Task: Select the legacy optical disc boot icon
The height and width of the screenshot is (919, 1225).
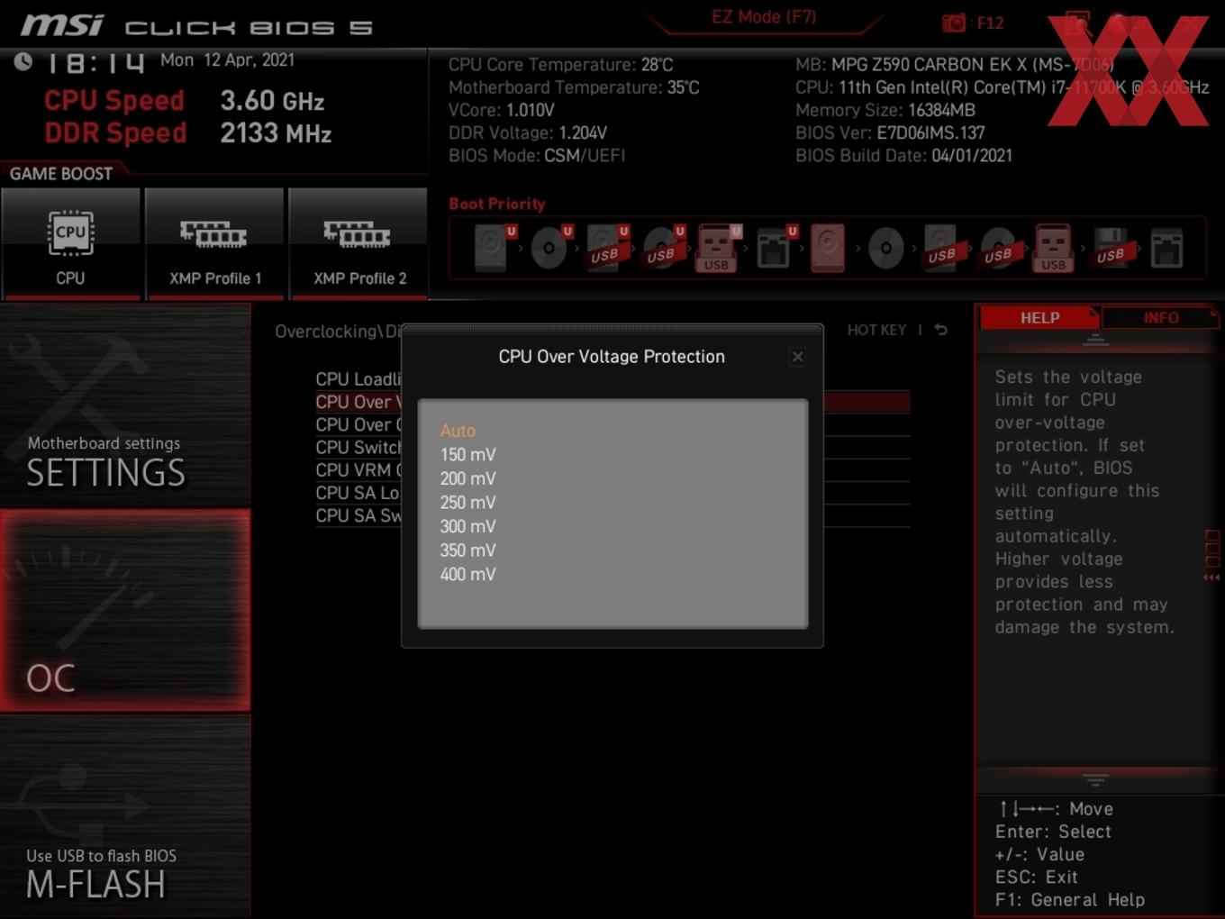Action: (886, 247)
